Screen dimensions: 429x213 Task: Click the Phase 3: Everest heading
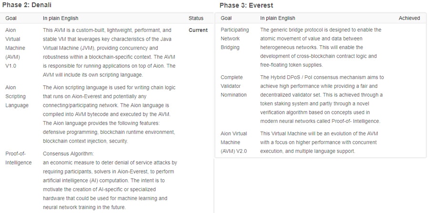pos(246,5)
